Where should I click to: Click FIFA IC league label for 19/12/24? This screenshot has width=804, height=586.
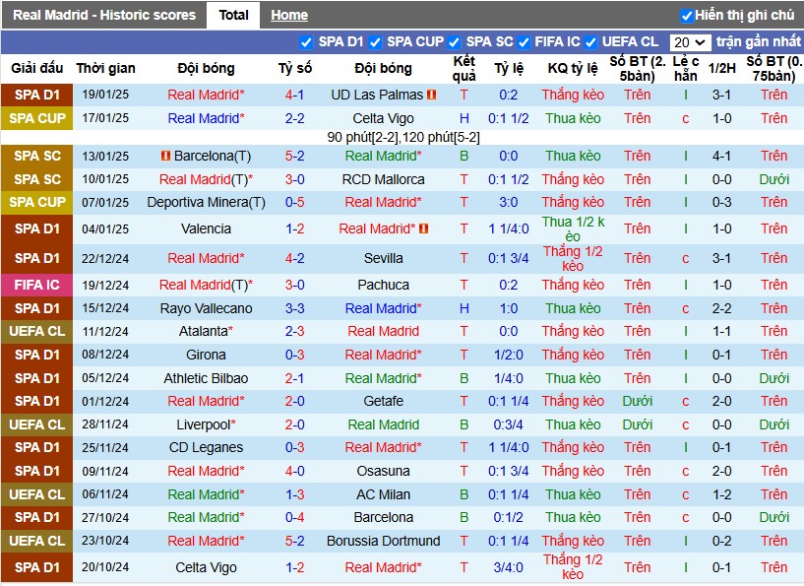tap(37, 285)
